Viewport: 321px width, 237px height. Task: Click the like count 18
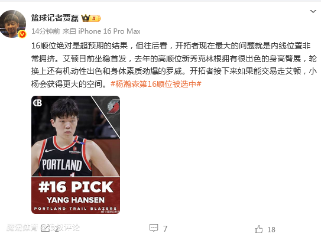tap(271, 230)
